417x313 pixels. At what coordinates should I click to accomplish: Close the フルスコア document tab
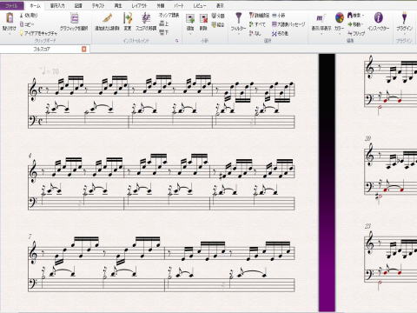84,50
